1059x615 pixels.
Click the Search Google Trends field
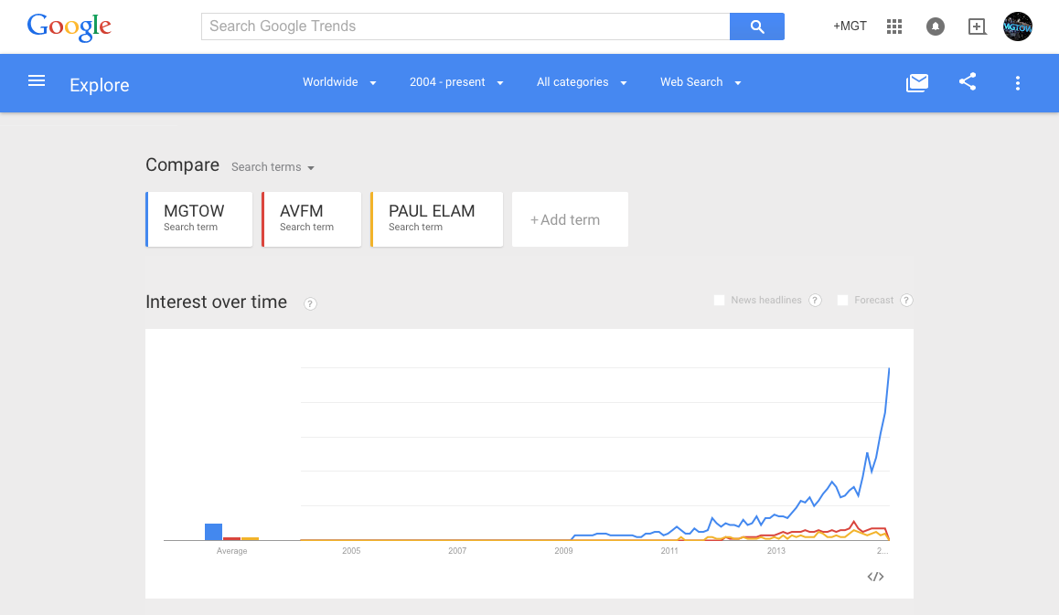tap(465, 27)
